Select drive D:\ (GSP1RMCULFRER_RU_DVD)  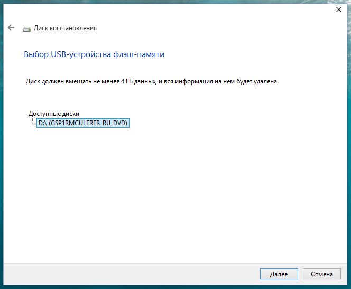pyautogui.click(x=83, y=123)
